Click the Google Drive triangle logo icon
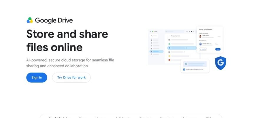The height and width of the screenshot is (118, 265). (30, 20)
